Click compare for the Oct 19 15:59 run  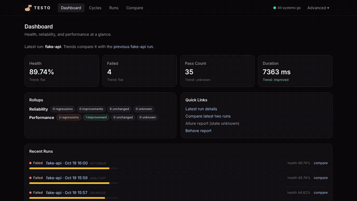pyautogui.click(x=320, y=178)
